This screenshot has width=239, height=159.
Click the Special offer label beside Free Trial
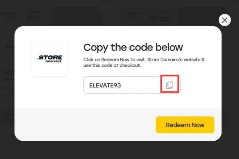[x=135, y=16]
